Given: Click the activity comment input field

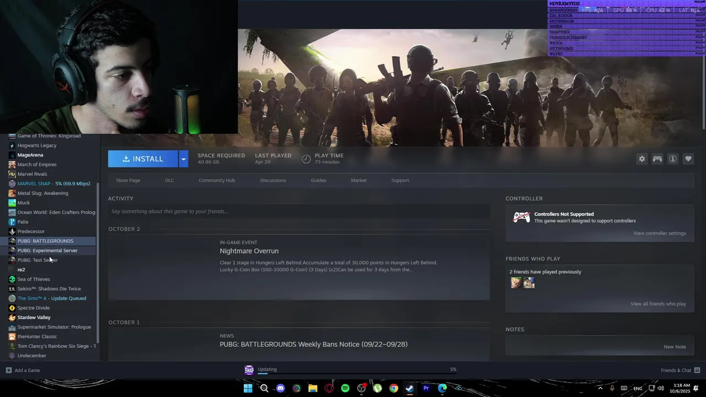Looking at the screenshot, I should pos(298,211).
